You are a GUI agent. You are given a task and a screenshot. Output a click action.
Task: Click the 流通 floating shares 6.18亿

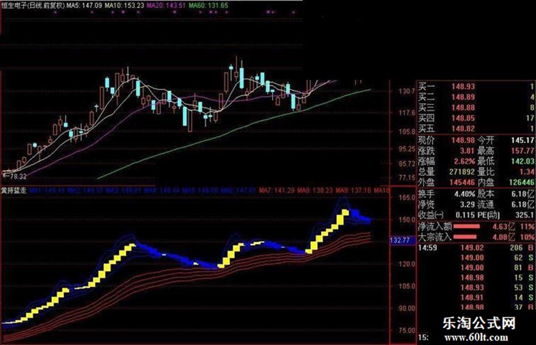pyautogui.click(x=523, y=205)
